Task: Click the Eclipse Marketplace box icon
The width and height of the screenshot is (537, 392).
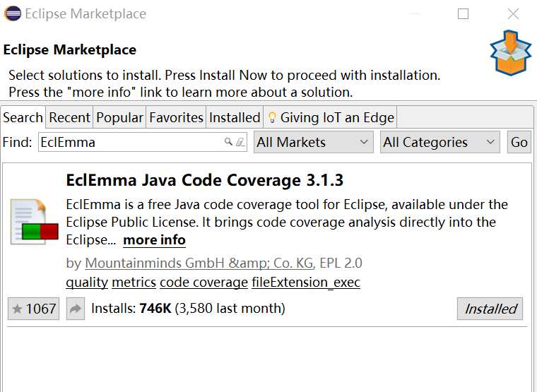Action: click(510, 53)
